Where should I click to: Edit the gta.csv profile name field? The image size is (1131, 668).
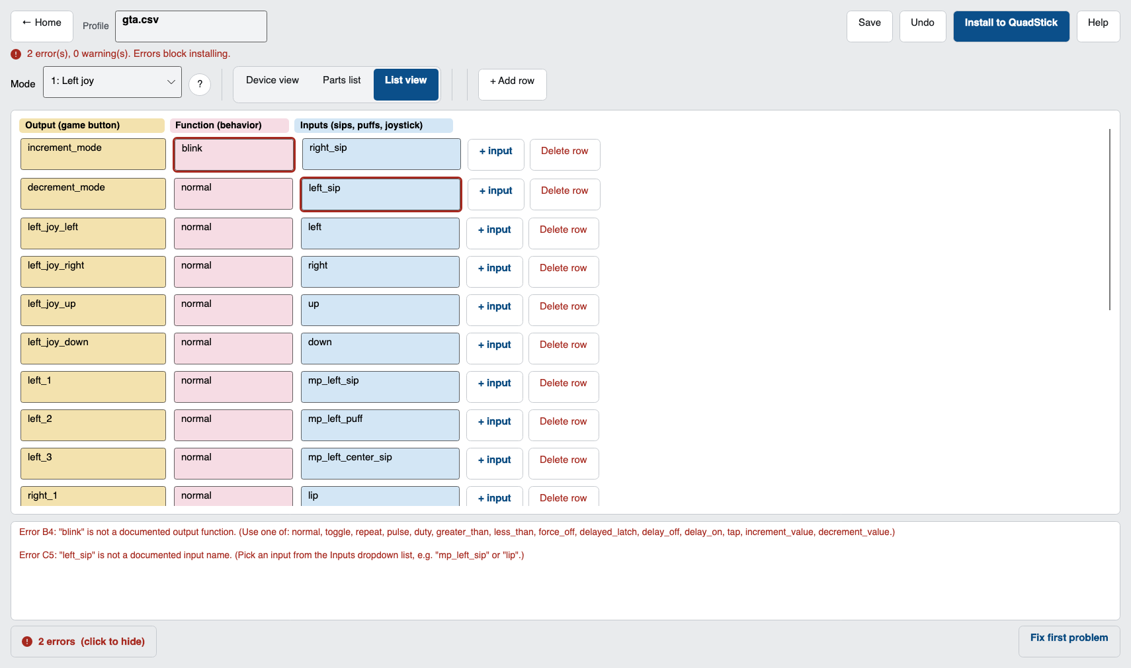191,26
